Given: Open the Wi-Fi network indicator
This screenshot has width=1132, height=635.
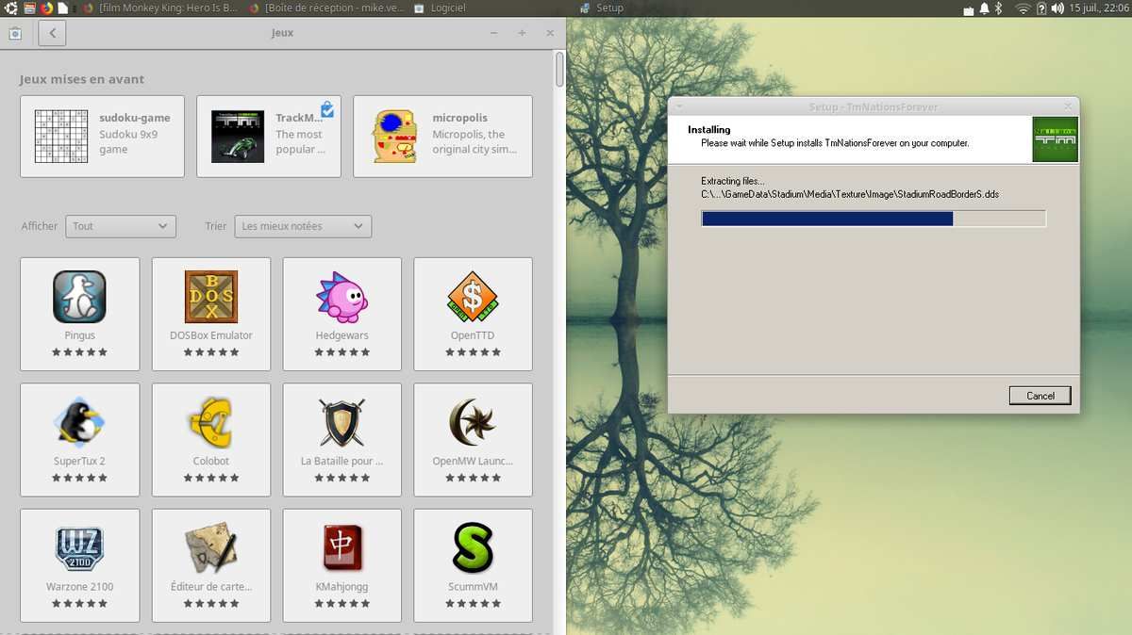Looking at the screenshot, I should [1023, 8].
